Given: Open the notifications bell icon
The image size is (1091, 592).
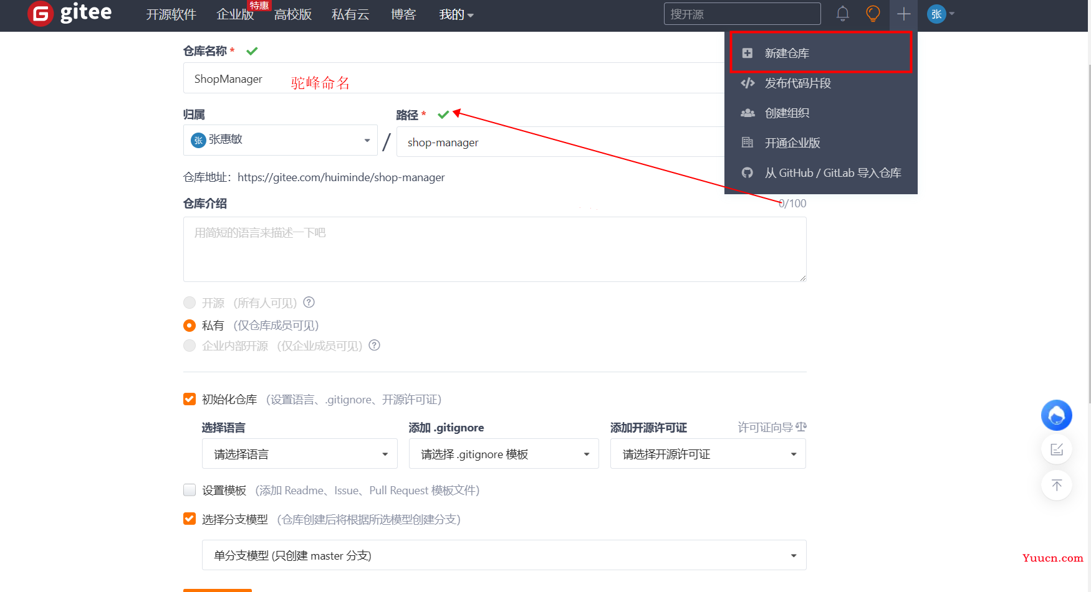Looking at the screenshot, I should pyautogui.click(x=842, y=14).
